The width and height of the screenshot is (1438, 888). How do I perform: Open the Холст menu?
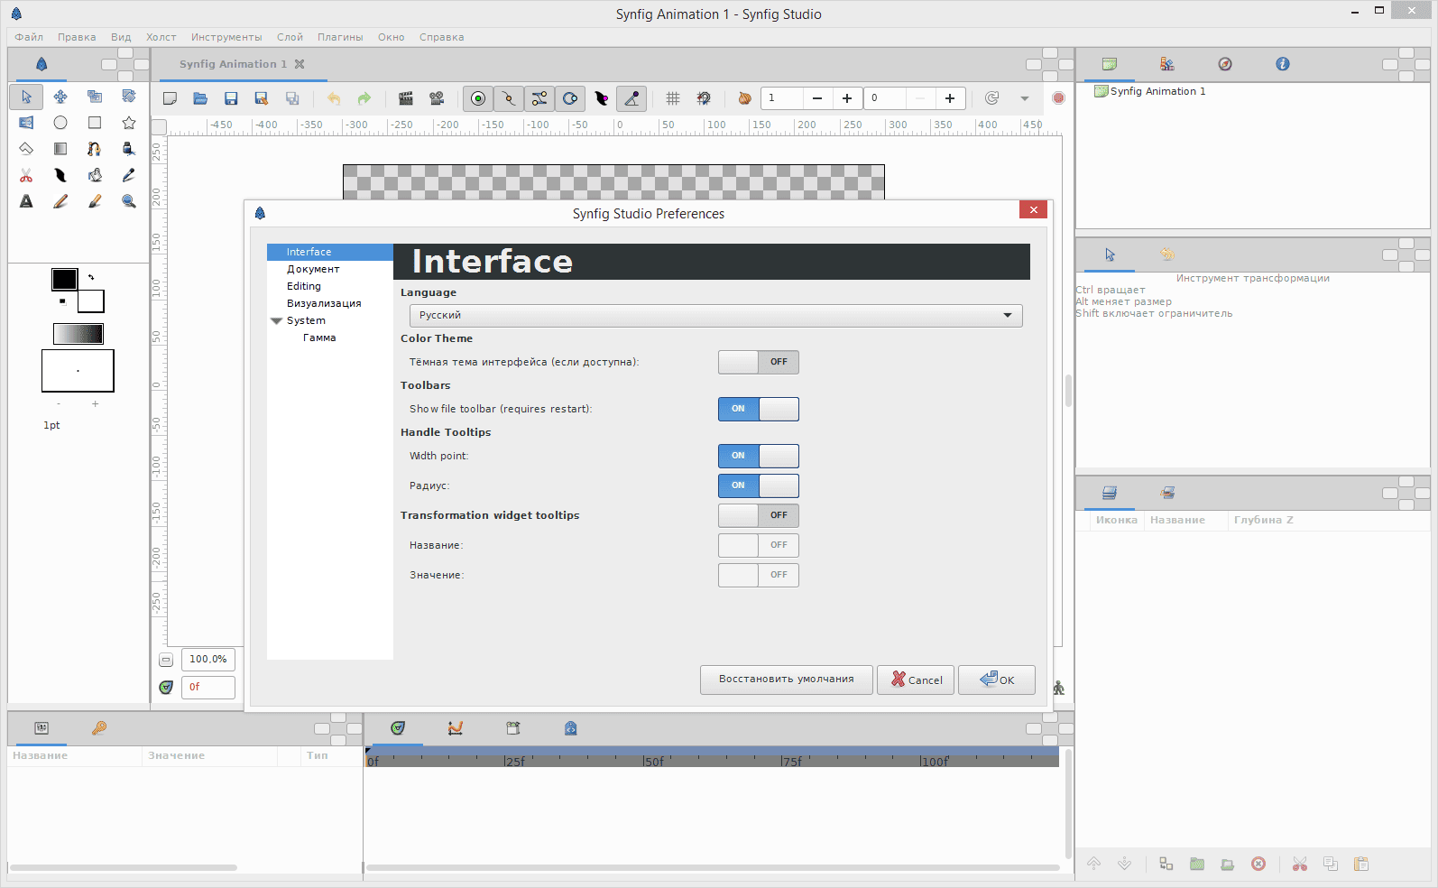(x=161, y=37)
